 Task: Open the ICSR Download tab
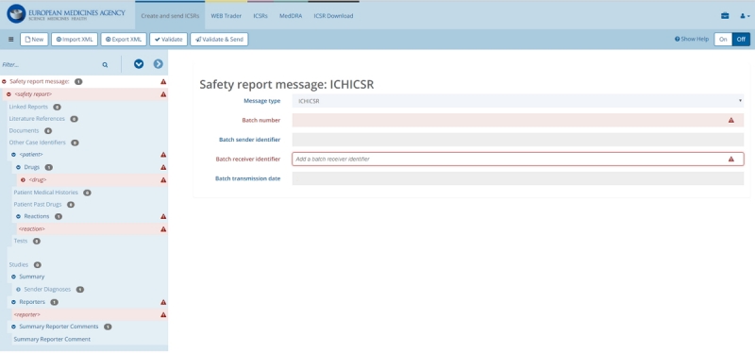coord(333,16)
